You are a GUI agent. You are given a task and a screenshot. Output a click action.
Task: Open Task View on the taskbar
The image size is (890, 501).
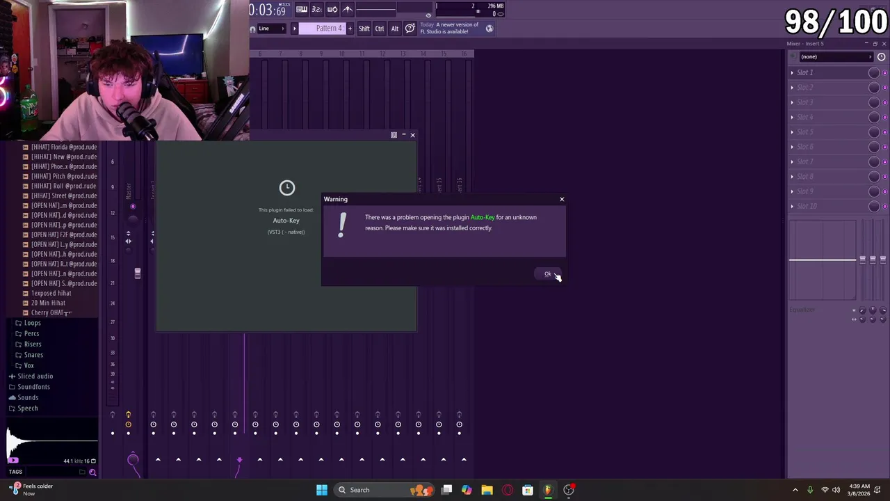click(x=447, y=490)
